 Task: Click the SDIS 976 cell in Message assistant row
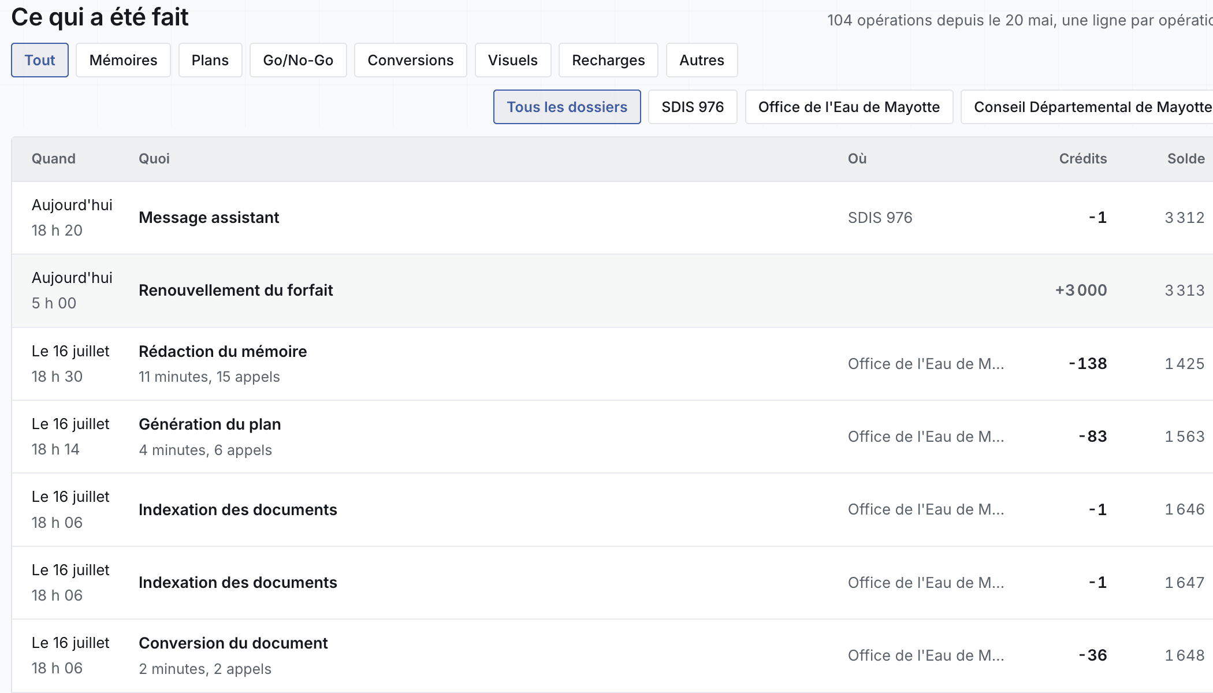[880, 218]
